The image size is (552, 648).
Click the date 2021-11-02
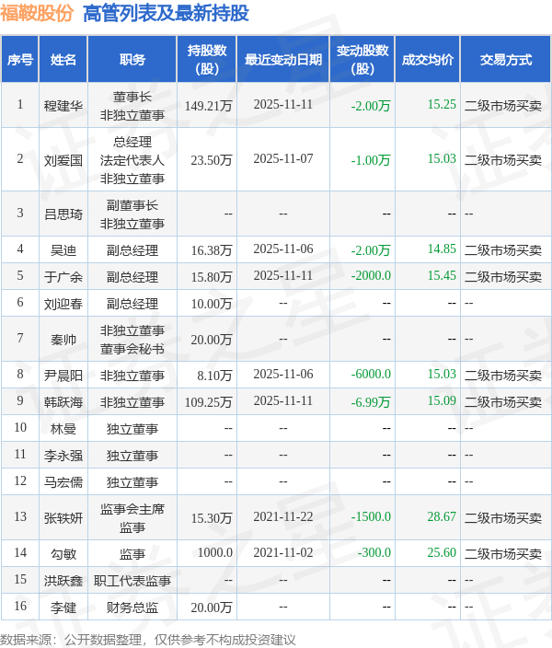[x=283, y=552]
